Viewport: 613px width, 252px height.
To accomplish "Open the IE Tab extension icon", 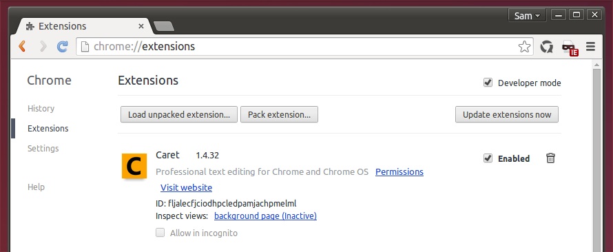I will pyautogui.click(x=570, y=48).
